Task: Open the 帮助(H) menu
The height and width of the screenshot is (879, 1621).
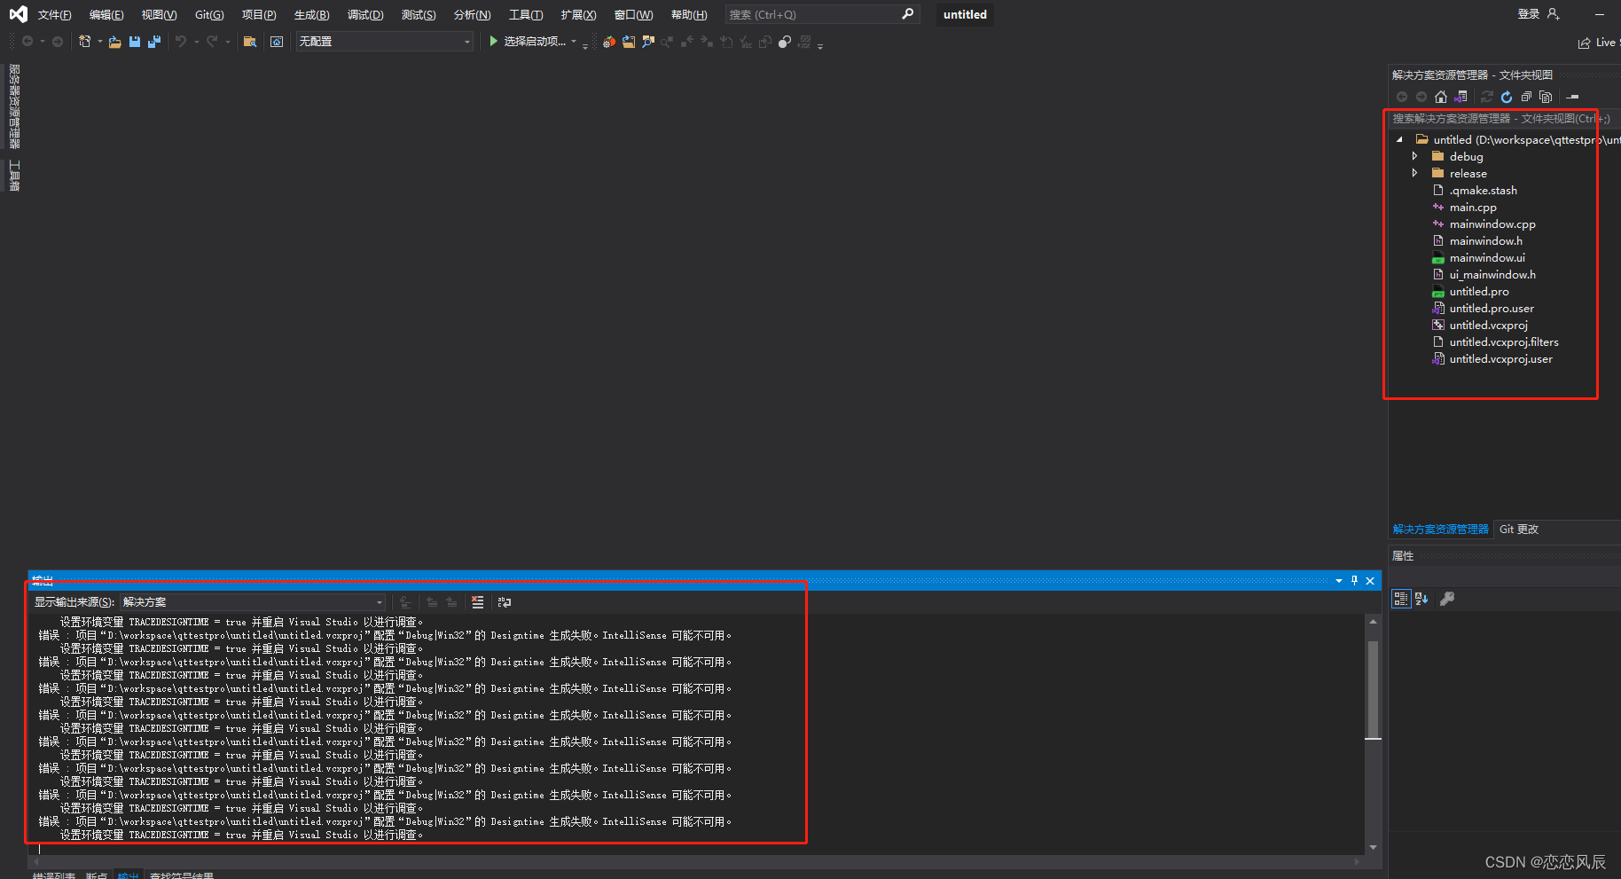Action: (689, 15)
